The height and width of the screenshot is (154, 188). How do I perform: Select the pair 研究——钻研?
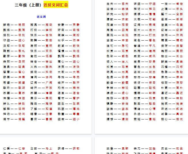117,14
